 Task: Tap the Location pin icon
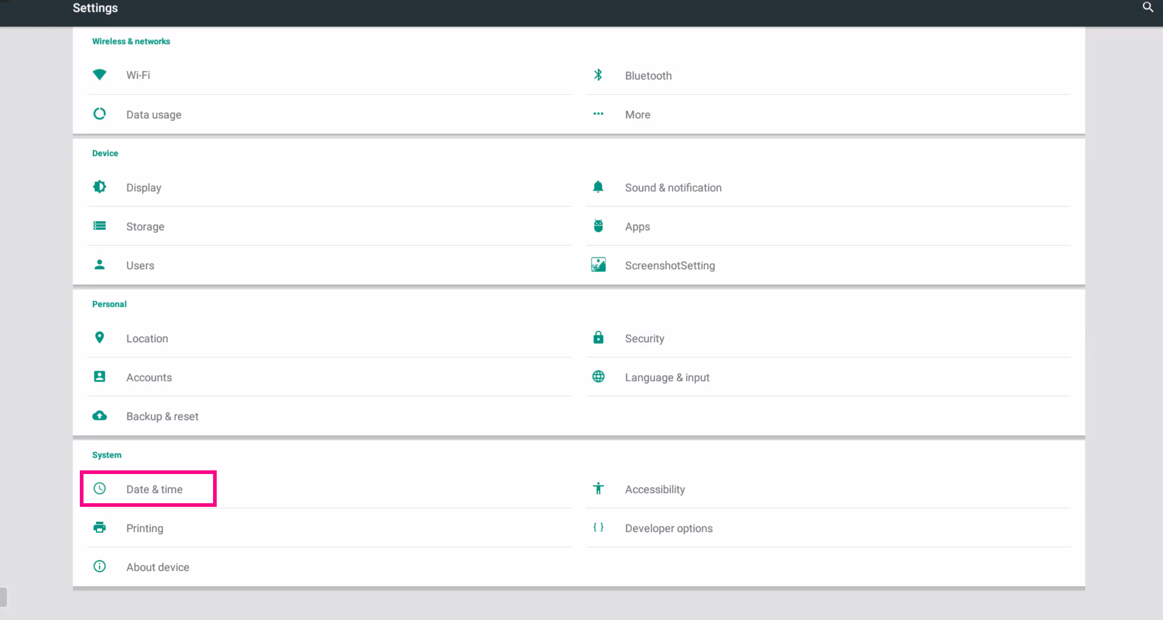(99, 338)
